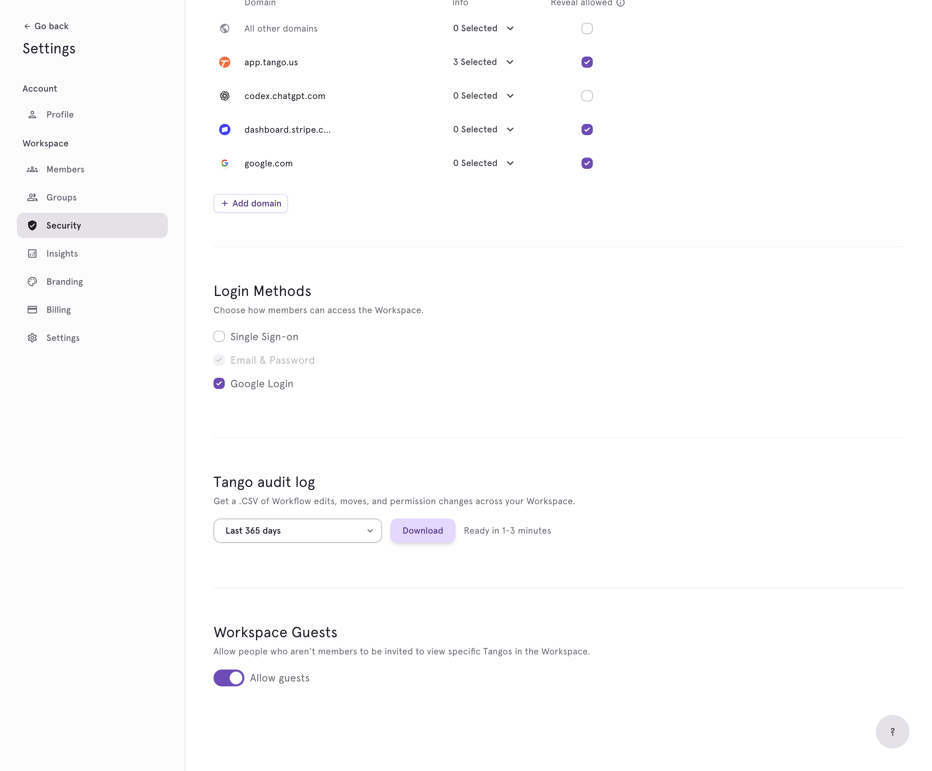Uncheck the Google Login checkbox

click(219, 383)
